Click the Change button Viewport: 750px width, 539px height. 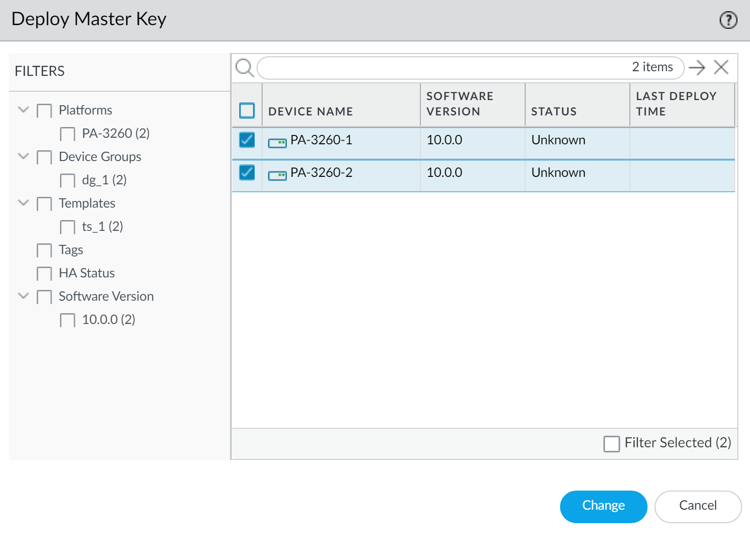tap(603, 506)
